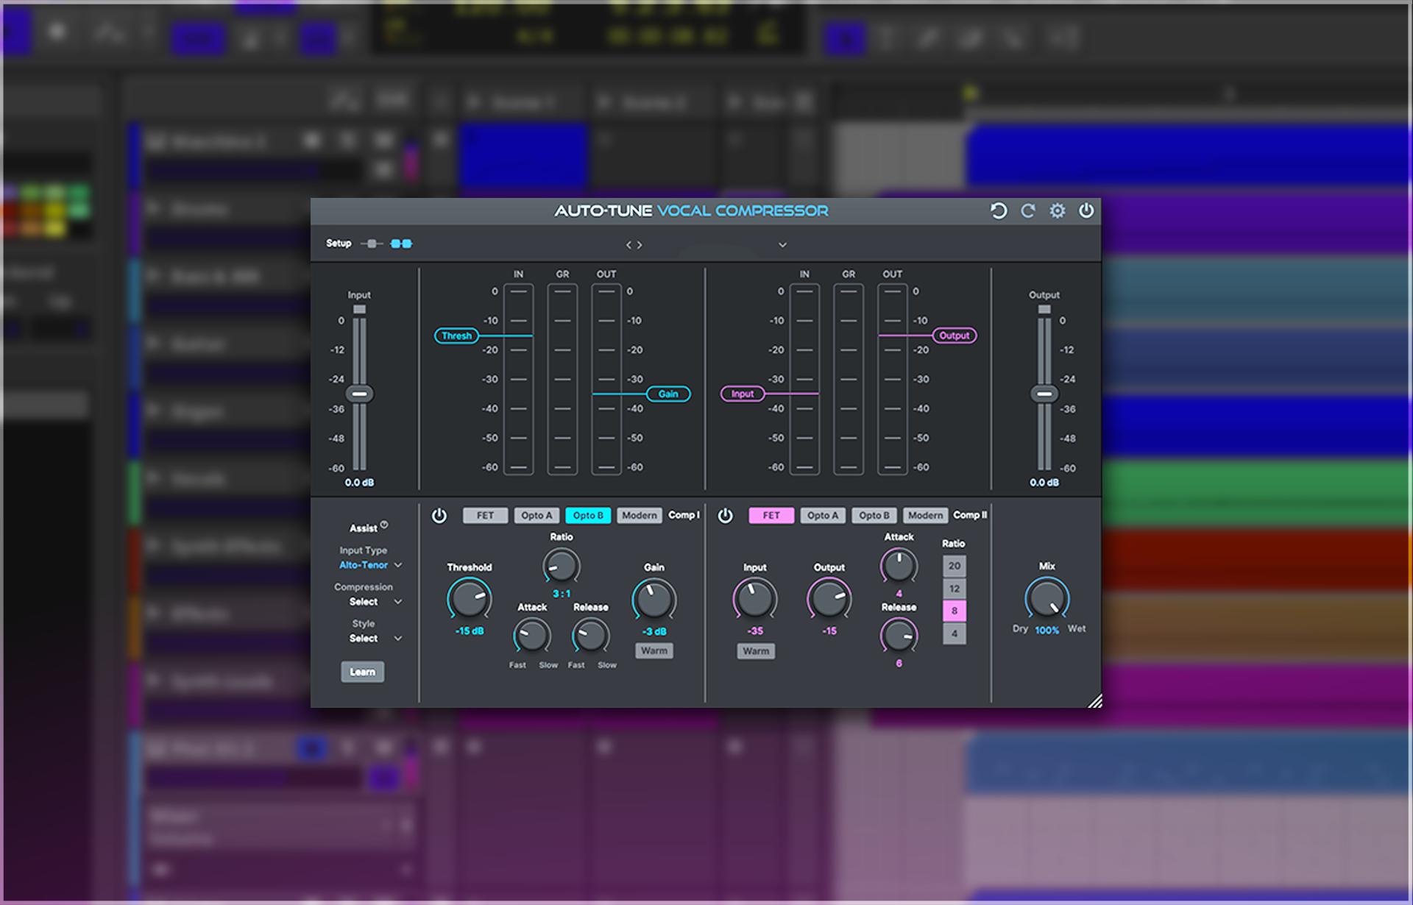
Task: Open the plugin settings gear
Action: [1058, 211]
